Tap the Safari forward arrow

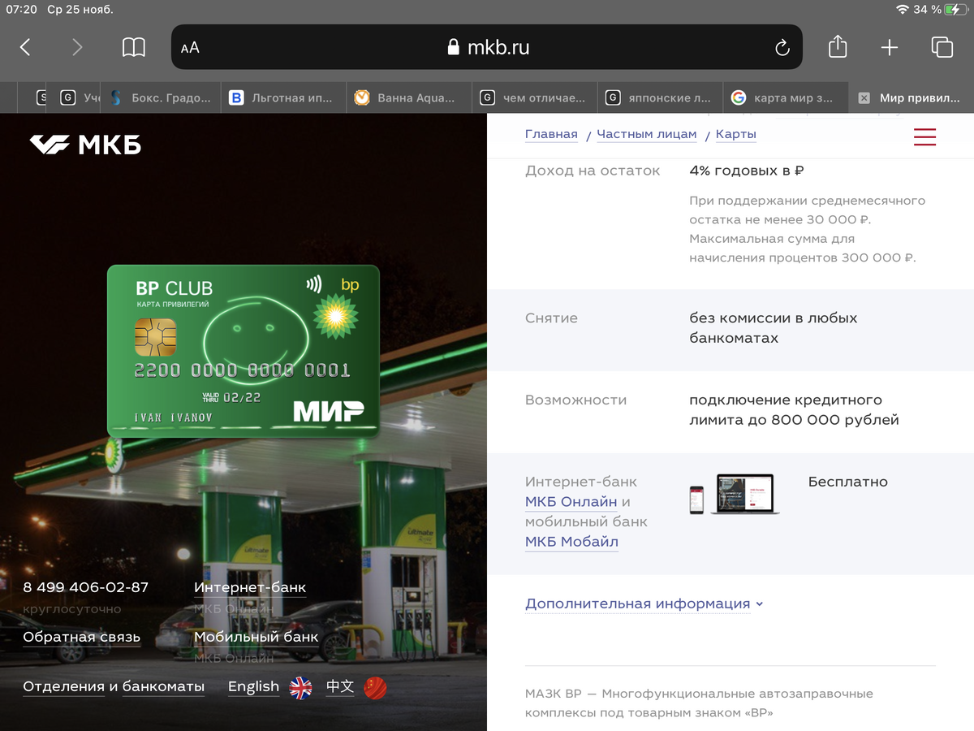coord(77,48)
